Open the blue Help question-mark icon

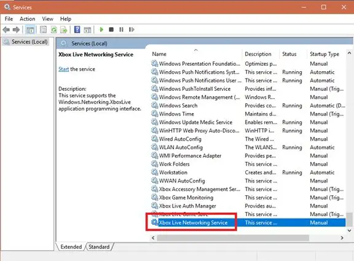coord(77,29)
